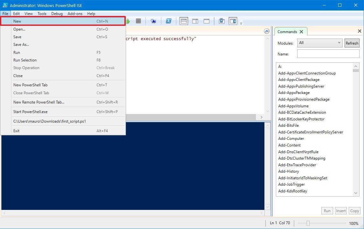
Task: Collapse script pane with the round arrow button
Action: [x=267, y=31]
